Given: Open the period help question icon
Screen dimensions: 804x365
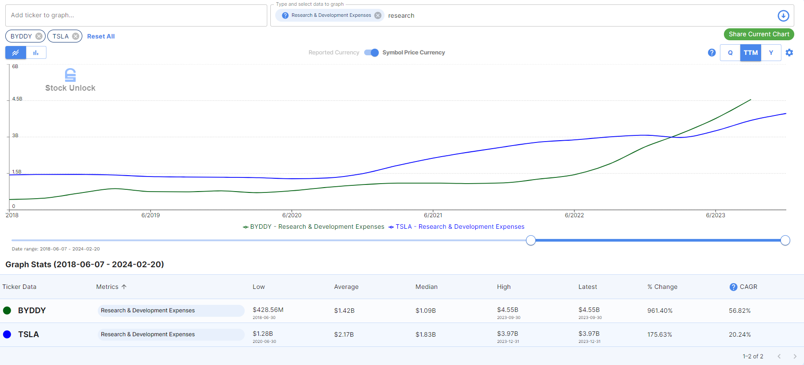Looking at the screenshot, I should tap(712, 53).
